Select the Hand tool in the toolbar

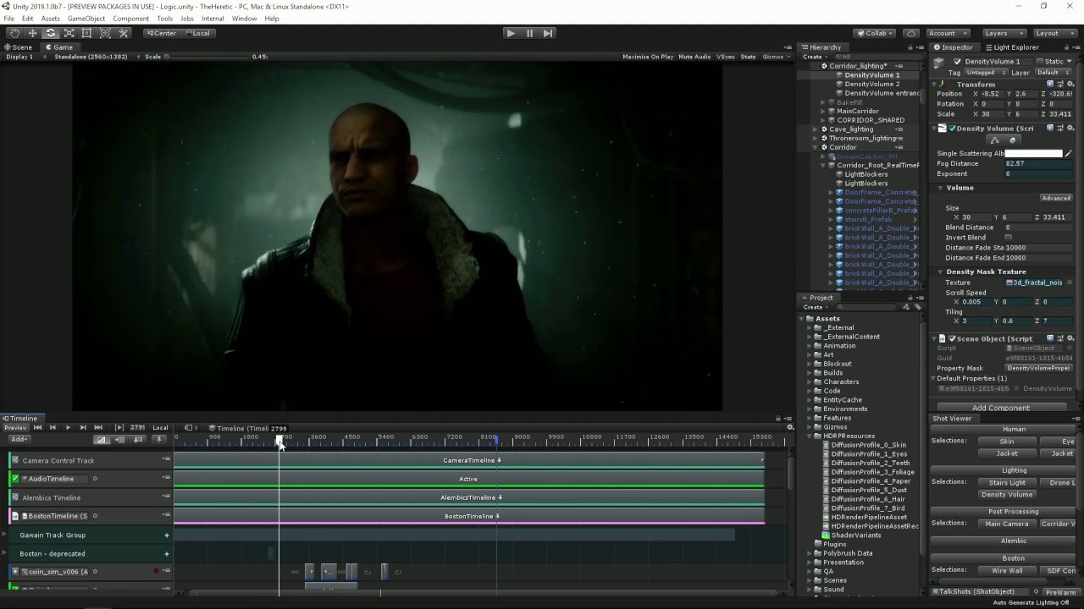14,33
